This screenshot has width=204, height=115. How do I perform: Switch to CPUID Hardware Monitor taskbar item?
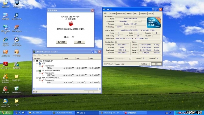tap(63, 113)
